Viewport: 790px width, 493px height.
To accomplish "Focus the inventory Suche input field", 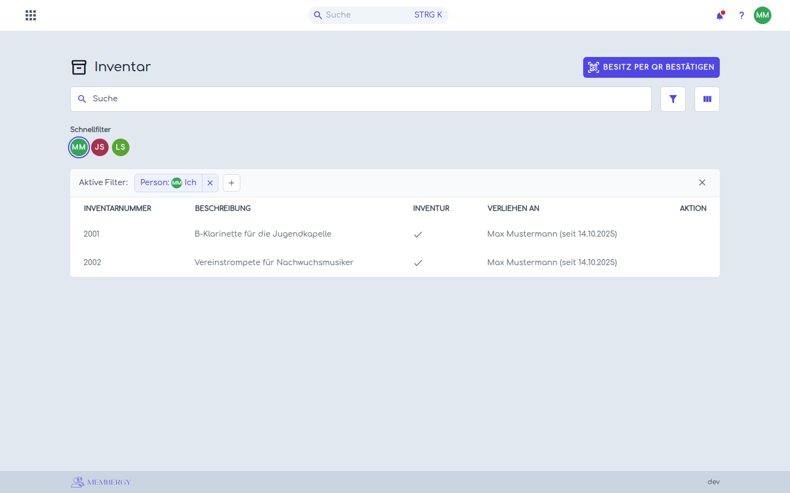I will [361, 99].
